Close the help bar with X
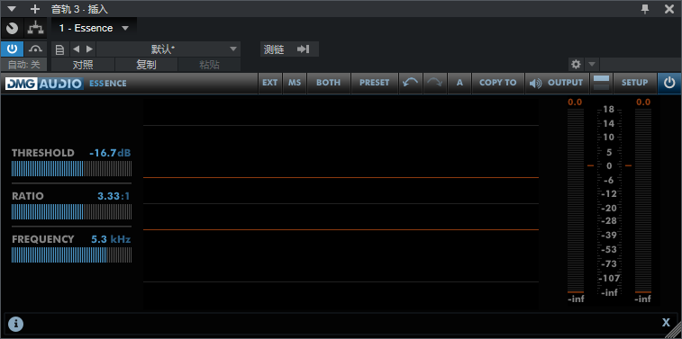This screenshot has width=682, height=339. [666, 323]
